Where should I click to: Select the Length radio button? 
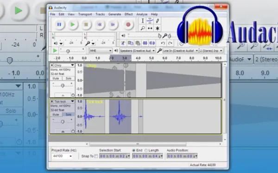click(x=146, y=150)
